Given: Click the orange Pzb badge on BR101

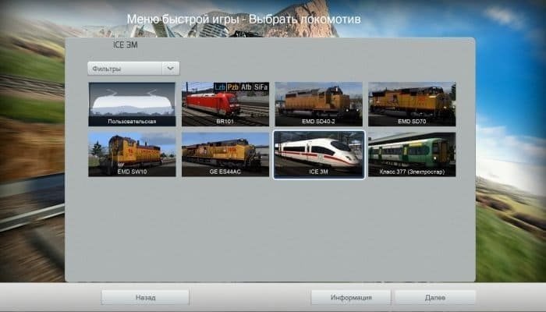Looking at the screenshot, I should (232, 87).
